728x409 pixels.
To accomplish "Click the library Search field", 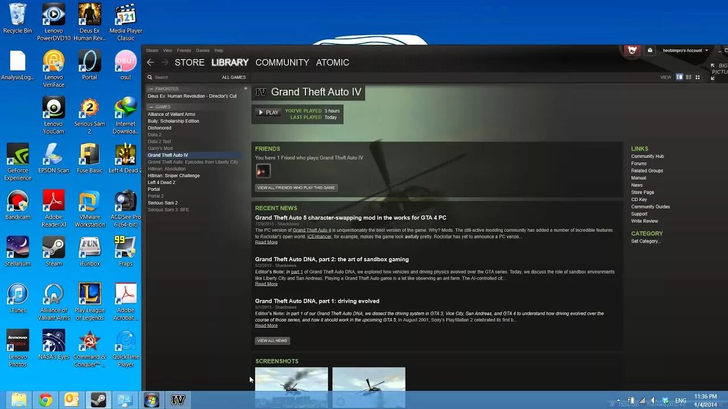I will point(182,77).
